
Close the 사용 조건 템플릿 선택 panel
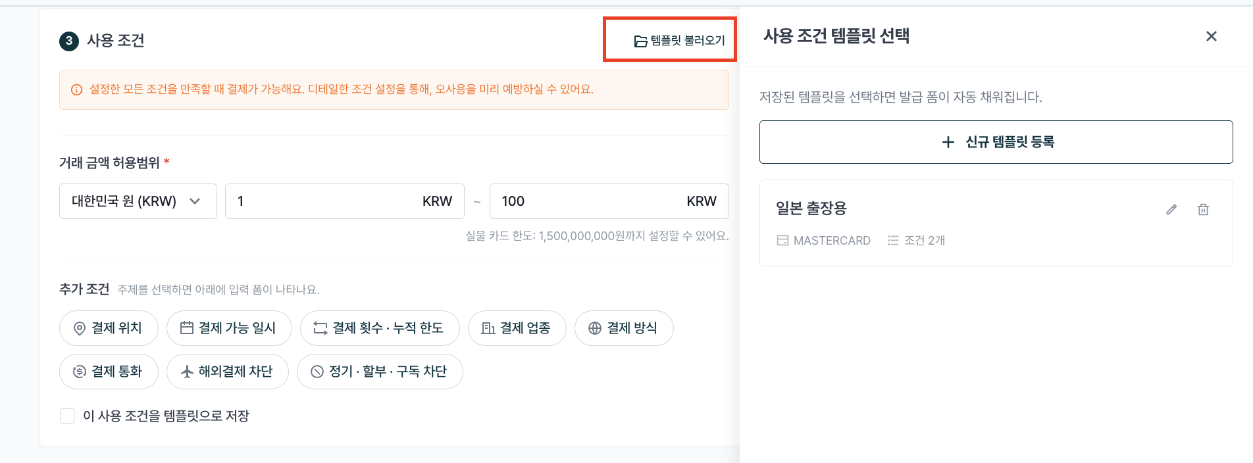point(1211,36)
